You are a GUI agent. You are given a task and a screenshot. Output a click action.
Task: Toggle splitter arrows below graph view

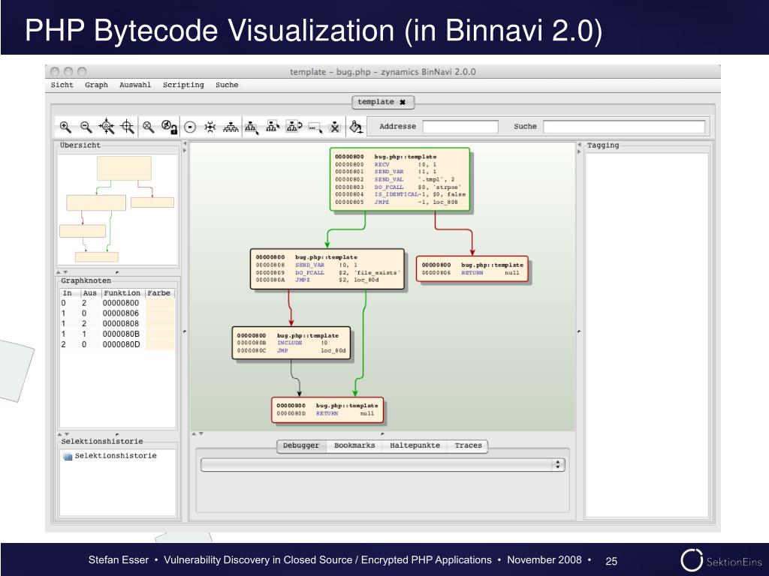click(198, 434)
